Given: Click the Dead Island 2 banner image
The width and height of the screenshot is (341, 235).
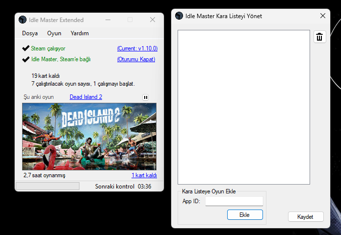Looking at the screenshot, I should coord(89,137).
